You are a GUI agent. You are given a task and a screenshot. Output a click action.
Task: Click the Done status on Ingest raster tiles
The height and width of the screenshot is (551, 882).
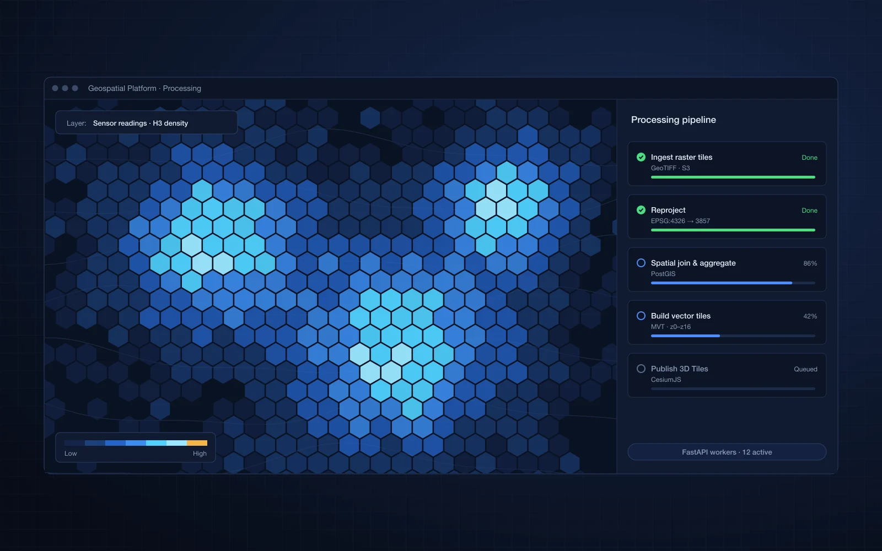pos(809,158)
